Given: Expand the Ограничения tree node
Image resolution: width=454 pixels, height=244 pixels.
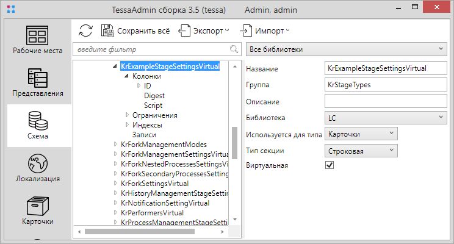Looking at the screenshot, I should 127,115.
